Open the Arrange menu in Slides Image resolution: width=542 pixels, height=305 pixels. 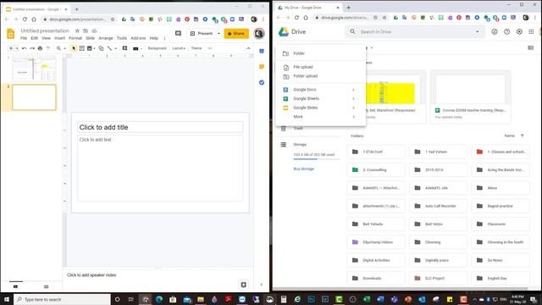point(106,38)
